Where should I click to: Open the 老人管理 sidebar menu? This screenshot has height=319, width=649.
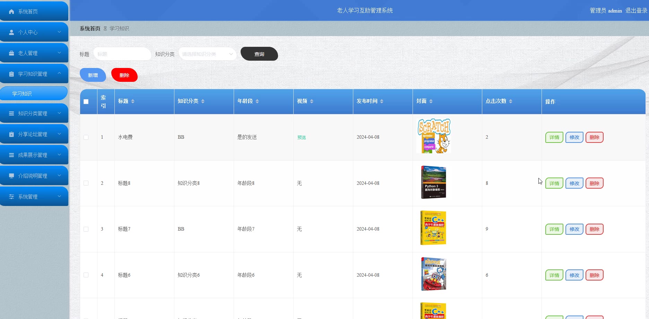(x=34, y=53)
